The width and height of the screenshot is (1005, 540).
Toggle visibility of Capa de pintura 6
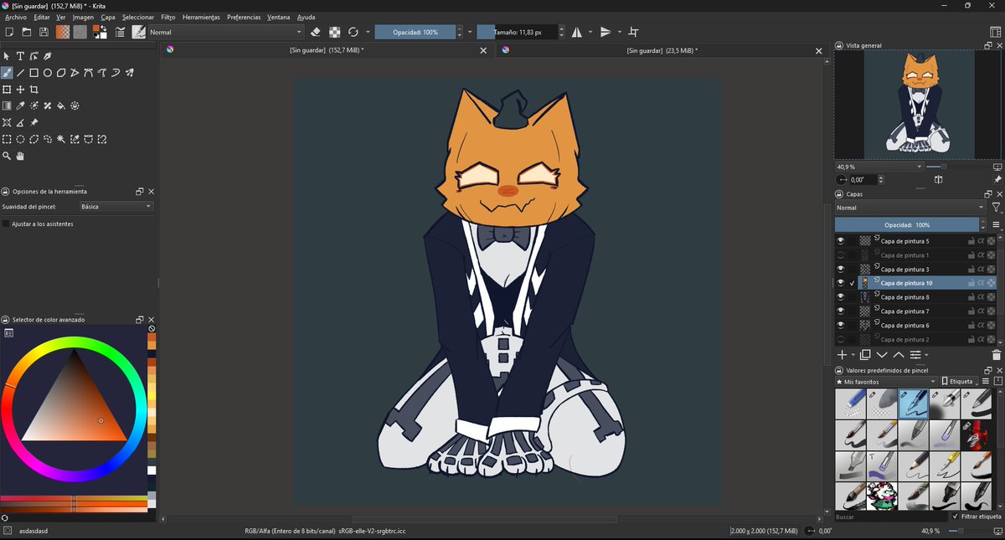[x=841, y=325]
